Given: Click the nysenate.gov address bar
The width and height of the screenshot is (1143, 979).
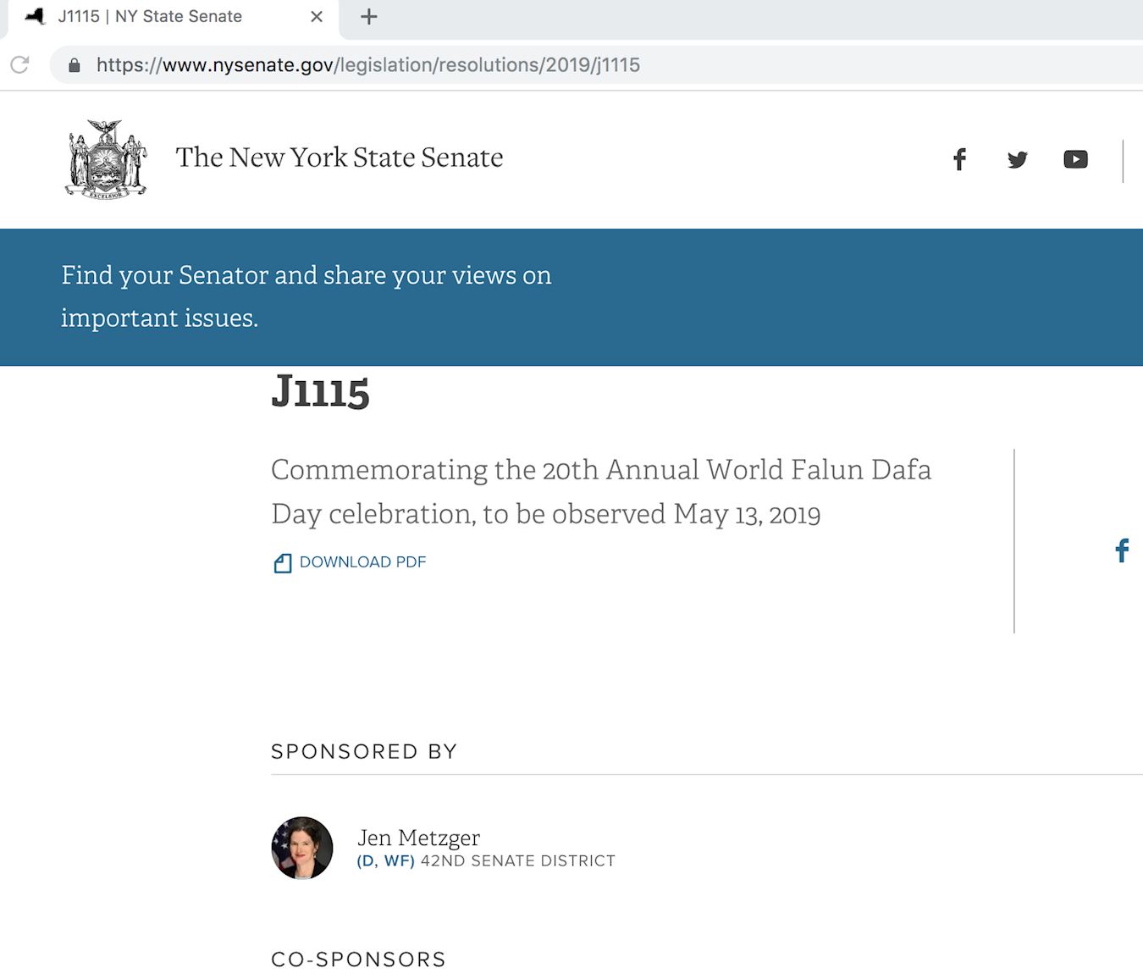Looking at the screenshot, I should [368, 65].
